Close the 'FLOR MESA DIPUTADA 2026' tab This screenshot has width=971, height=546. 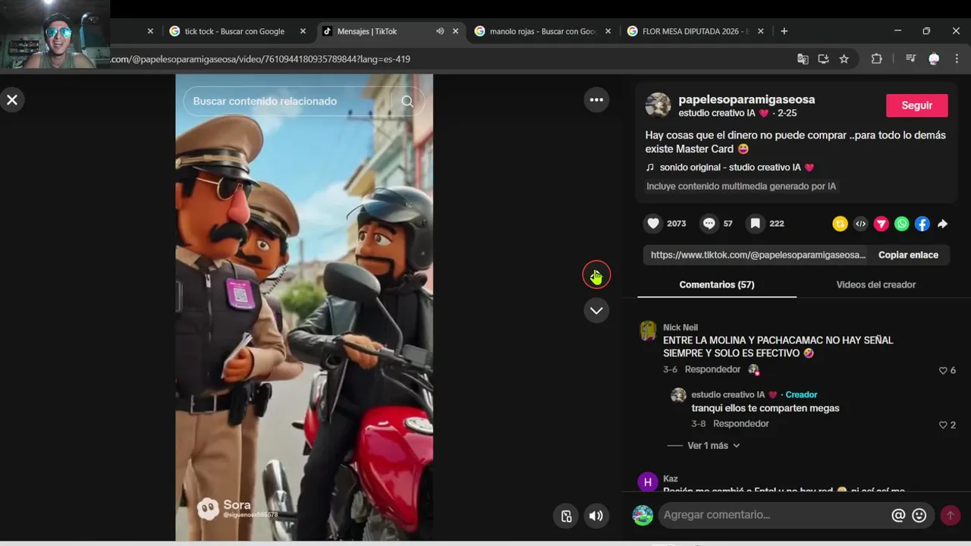pos(761,31)
